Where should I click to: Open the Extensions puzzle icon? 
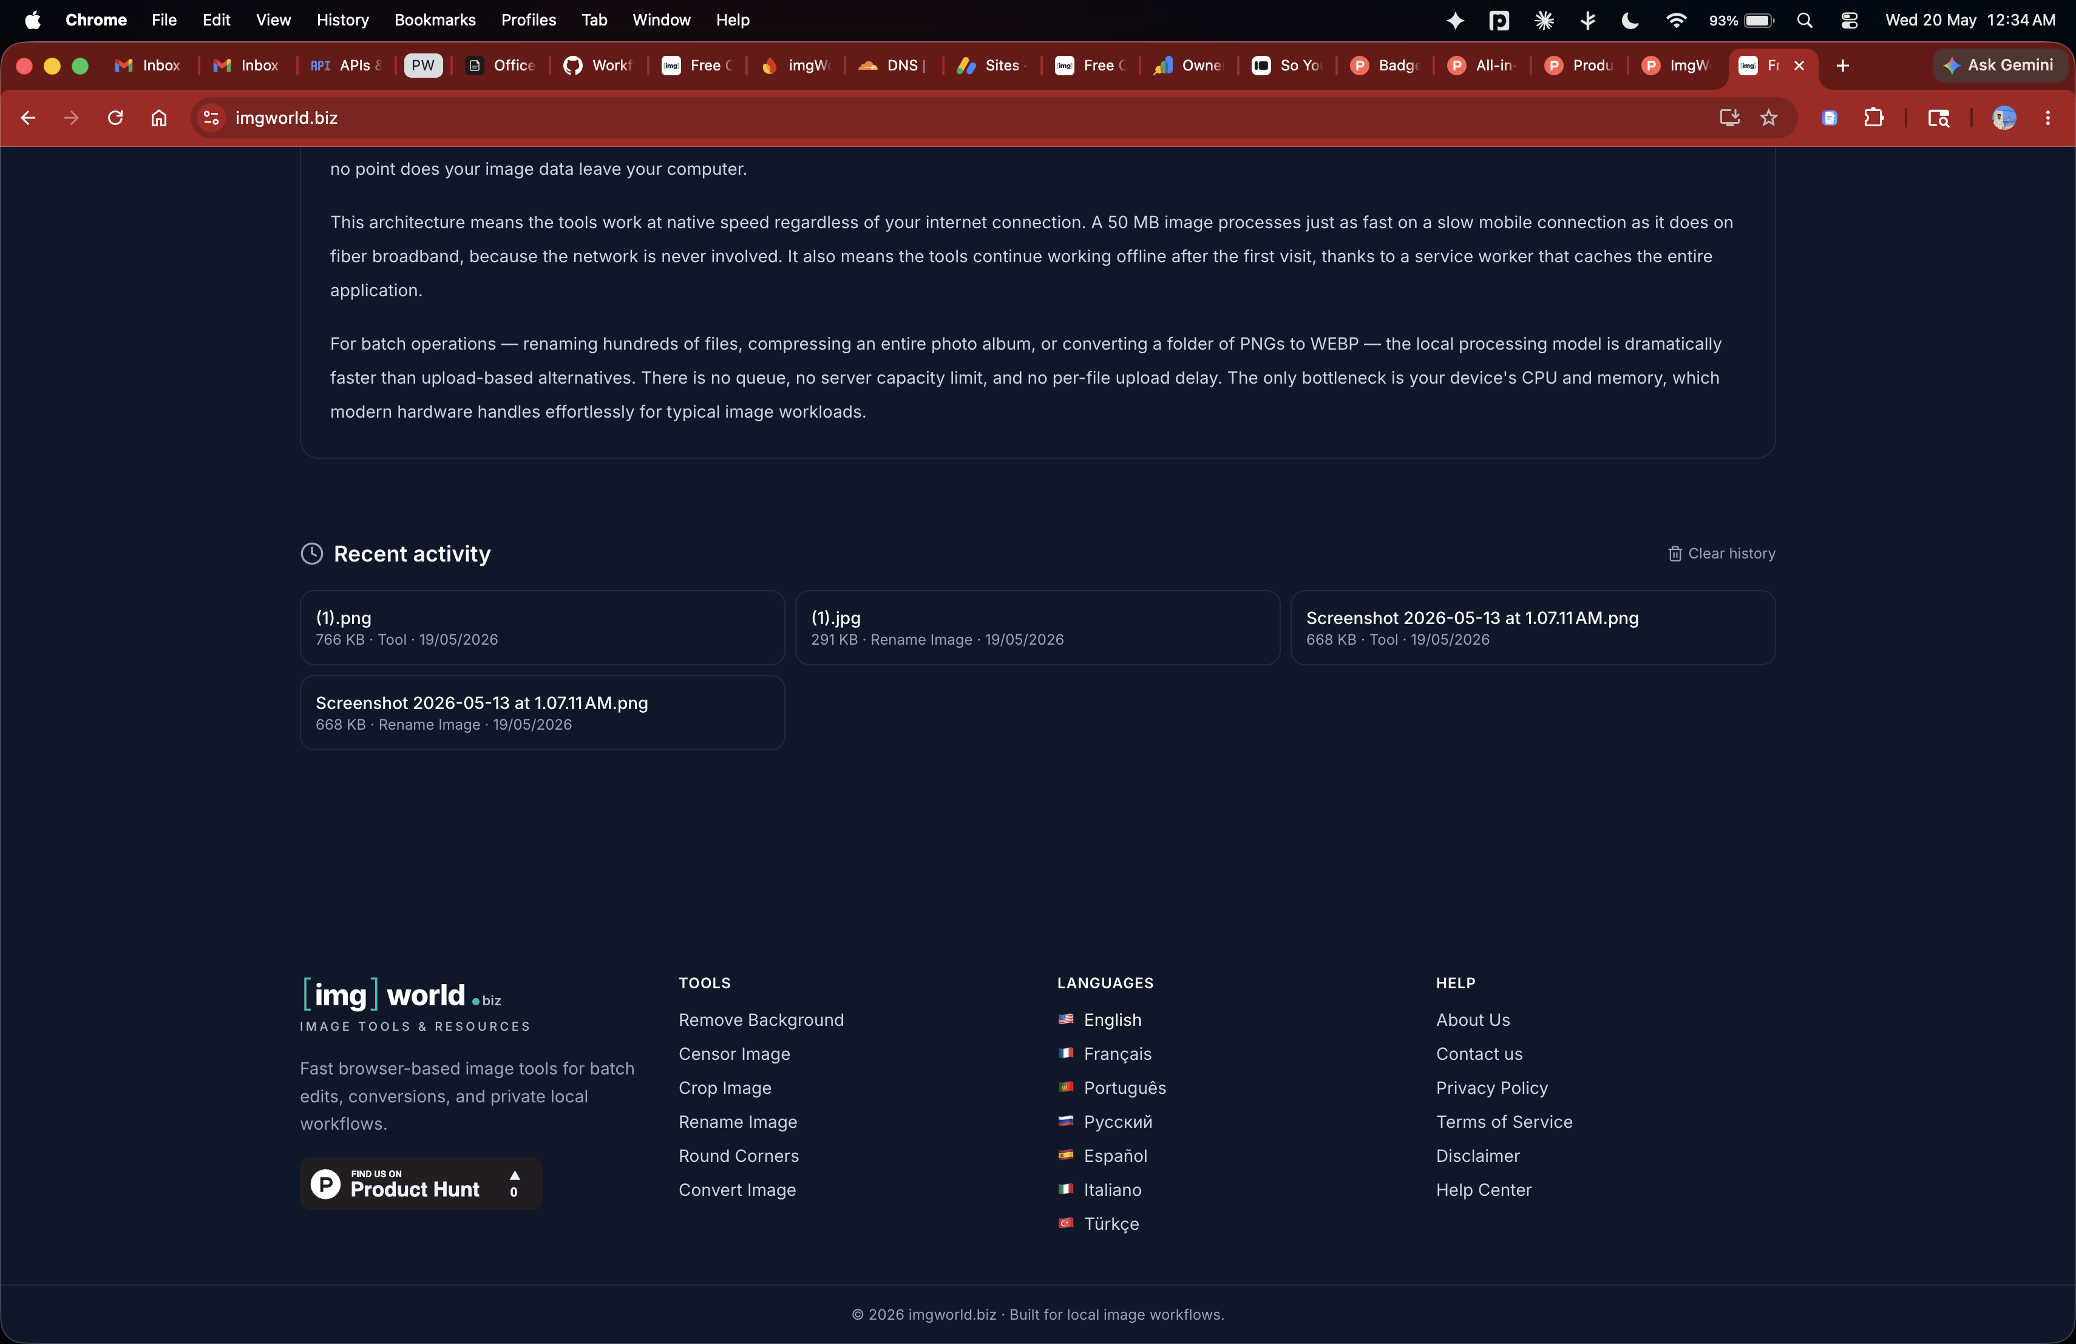pos(1874,118)
